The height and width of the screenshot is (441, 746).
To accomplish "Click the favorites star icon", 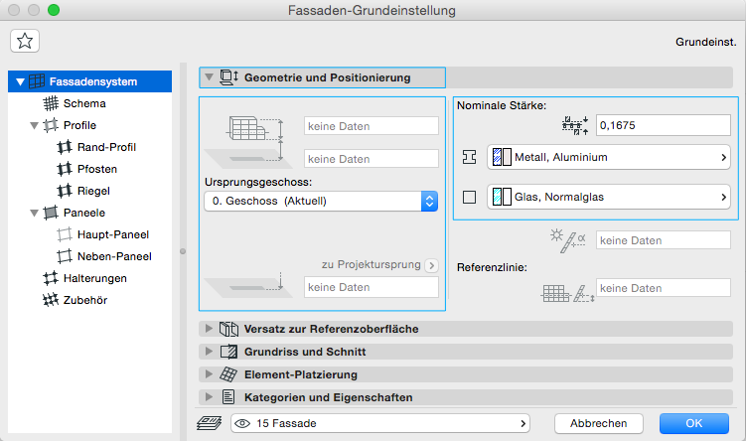I will 25,41.
